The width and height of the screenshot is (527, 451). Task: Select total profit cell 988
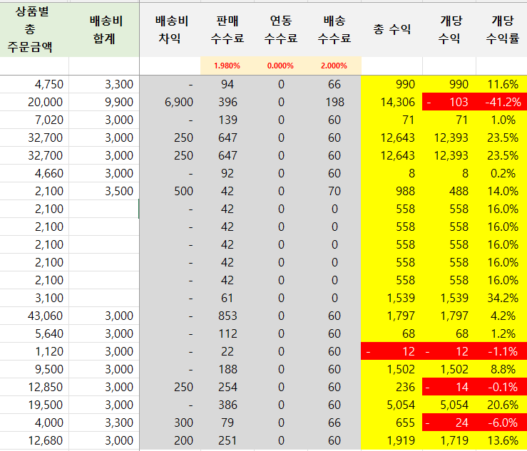coord(392,191)
